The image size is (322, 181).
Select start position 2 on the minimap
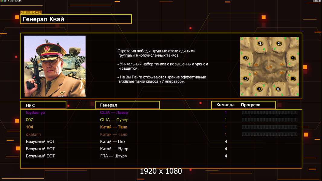[279, 43]
